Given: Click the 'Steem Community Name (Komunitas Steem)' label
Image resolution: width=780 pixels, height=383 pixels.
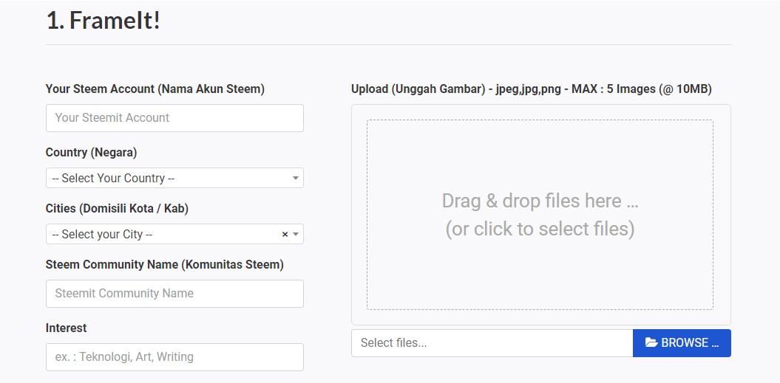Looking at the screenshot, I should click(x=164, y=264).
